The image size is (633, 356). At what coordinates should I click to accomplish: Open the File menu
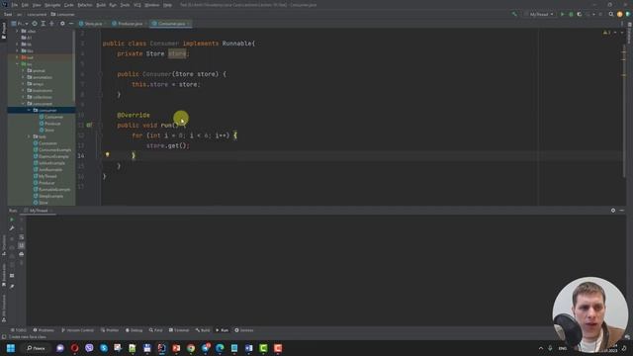[15, 5]
